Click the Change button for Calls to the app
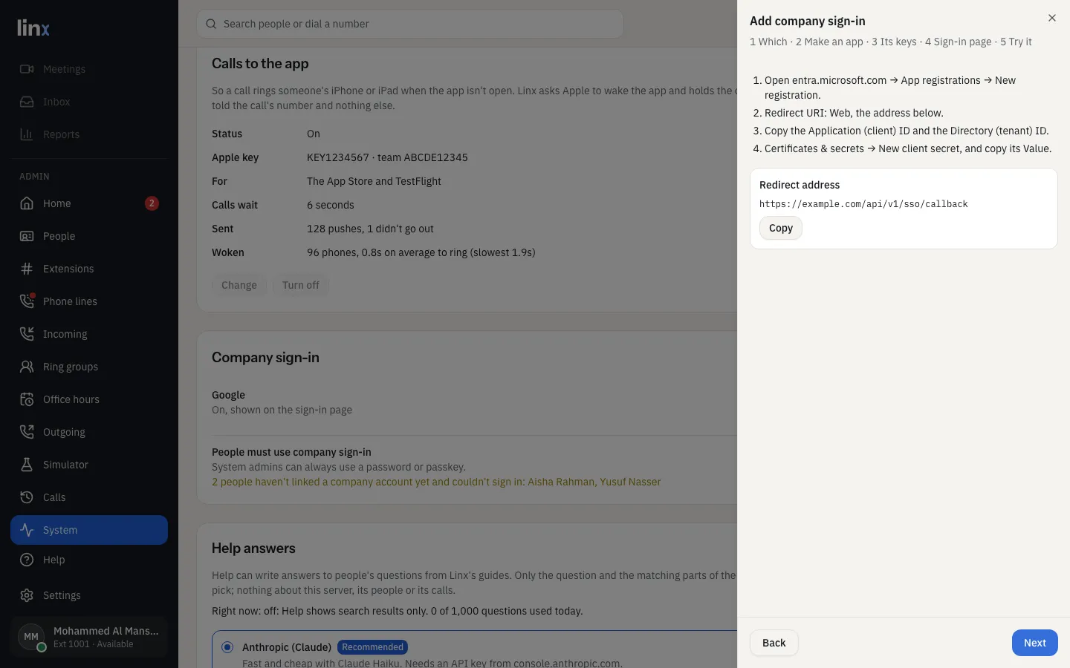The image size is (1070, 668). click(239, 285)
